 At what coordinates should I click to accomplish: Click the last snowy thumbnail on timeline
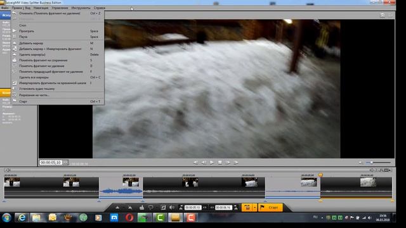coord(368,182)
